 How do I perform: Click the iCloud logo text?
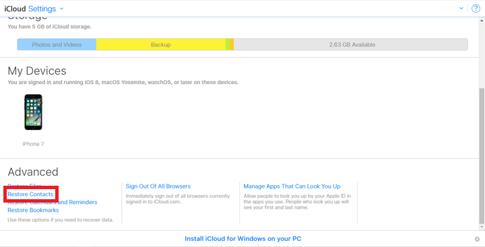[15, 9]
